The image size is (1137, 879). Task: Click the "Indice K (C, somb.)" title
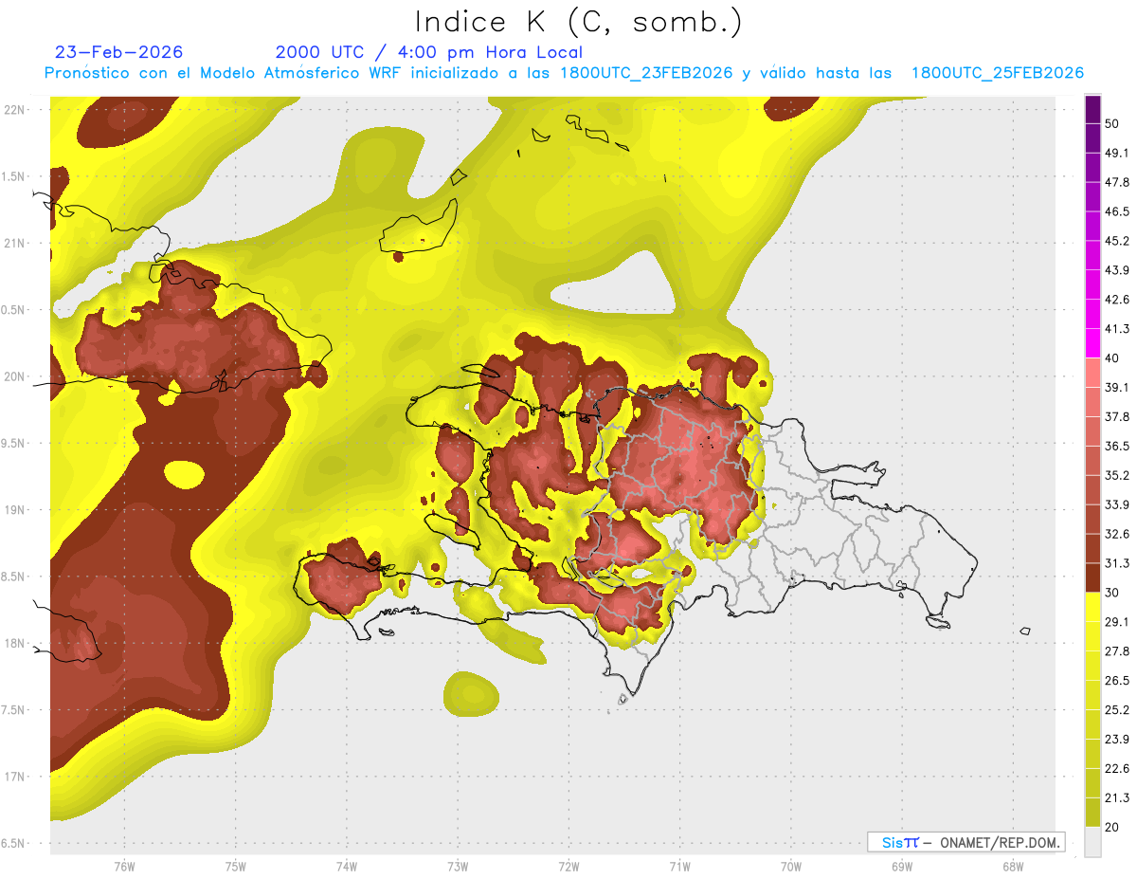tap(580, 21)
